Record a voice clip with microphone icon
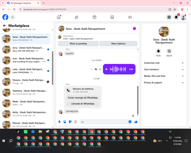Screen dimensions: 191x153 click(59, 122)
